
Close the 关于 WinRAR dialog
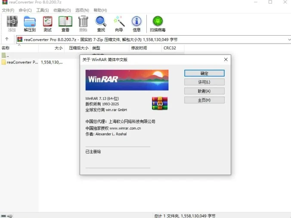point(226,59)
